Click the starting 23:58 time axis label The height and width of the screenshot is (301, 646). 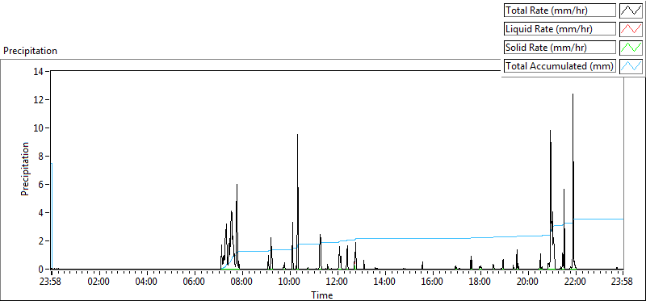[52, 282]
